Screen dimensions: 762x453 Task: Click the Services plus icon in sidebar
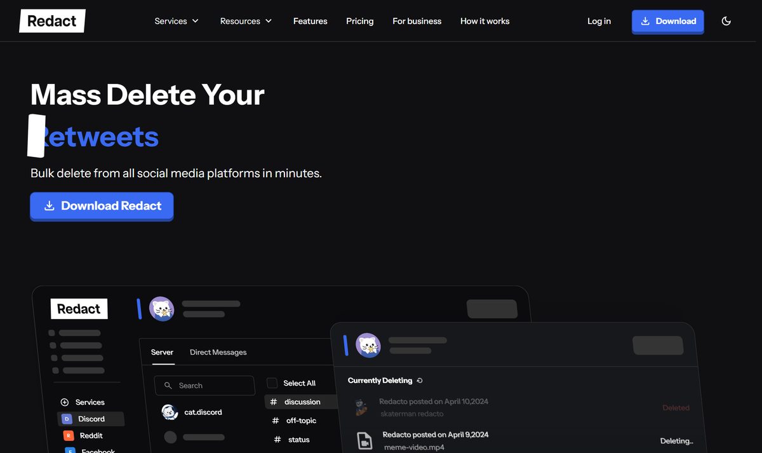(x=64, y=402)
